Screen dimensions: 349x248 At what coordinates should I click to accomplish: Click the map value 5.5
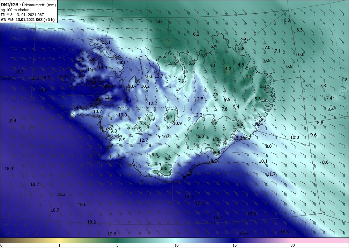pyautogui.click(x=173, y=64)
